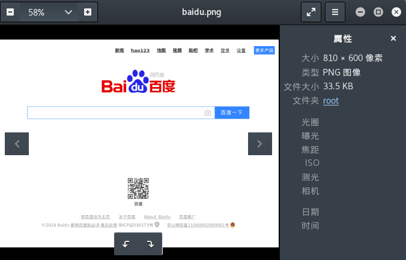Click the ICP shield icon in the footer
406x260 pixels.
[x=157, y=225]
